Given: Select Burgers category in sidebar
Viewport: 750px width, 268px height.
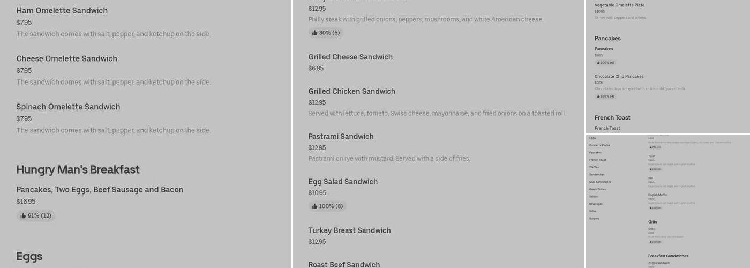Looking at the screenshot, I should coord(594,219).
